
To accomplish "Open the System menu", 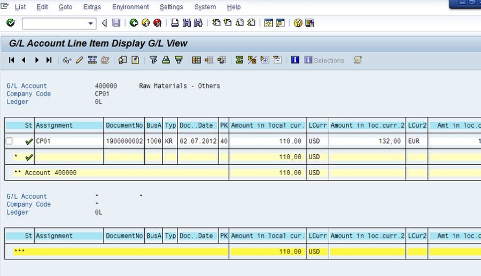I will pyautogui.click(x=205, y=7).
